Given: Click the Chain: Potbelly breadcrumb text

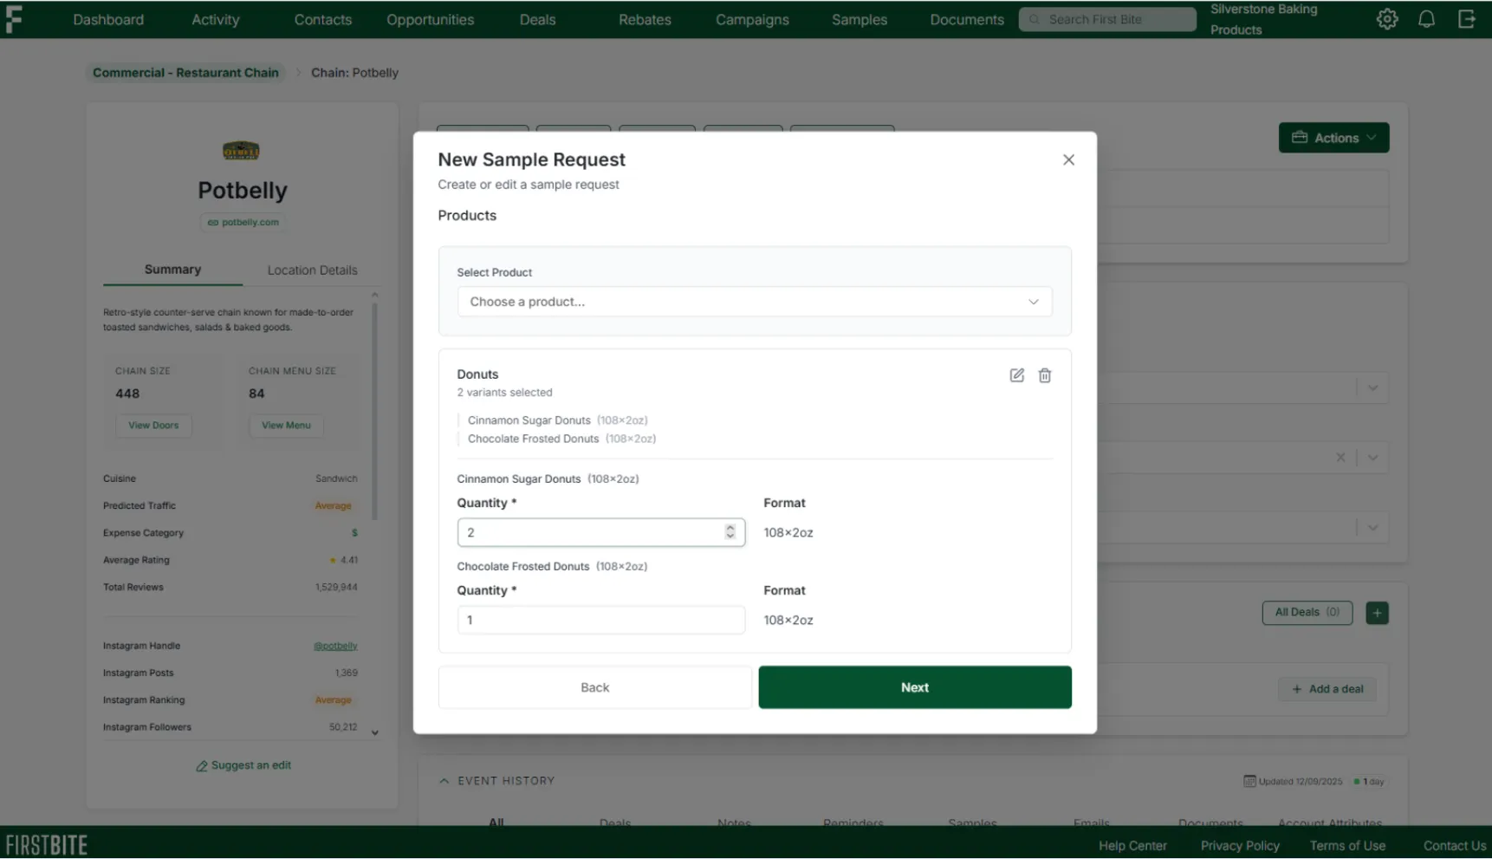Looking at the screenshot, I should pyautogui.click(x=354, y=73).
